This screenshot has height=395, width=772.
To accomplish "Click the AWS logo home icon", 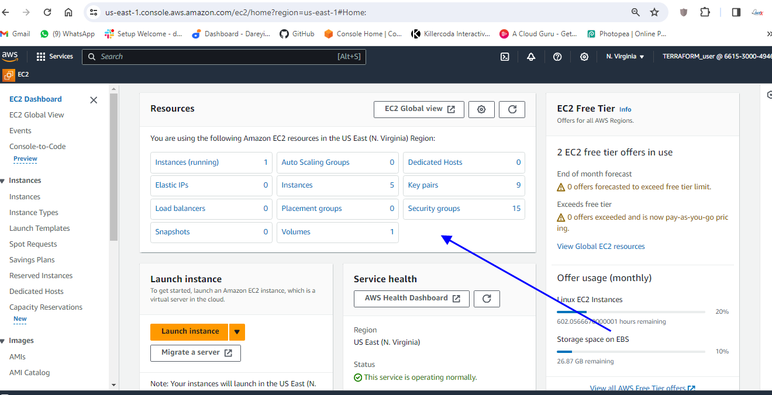I will [x=10, y=56].
